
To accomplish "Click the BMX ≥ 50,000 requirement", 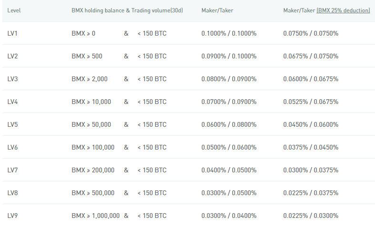I will [91, 124].
